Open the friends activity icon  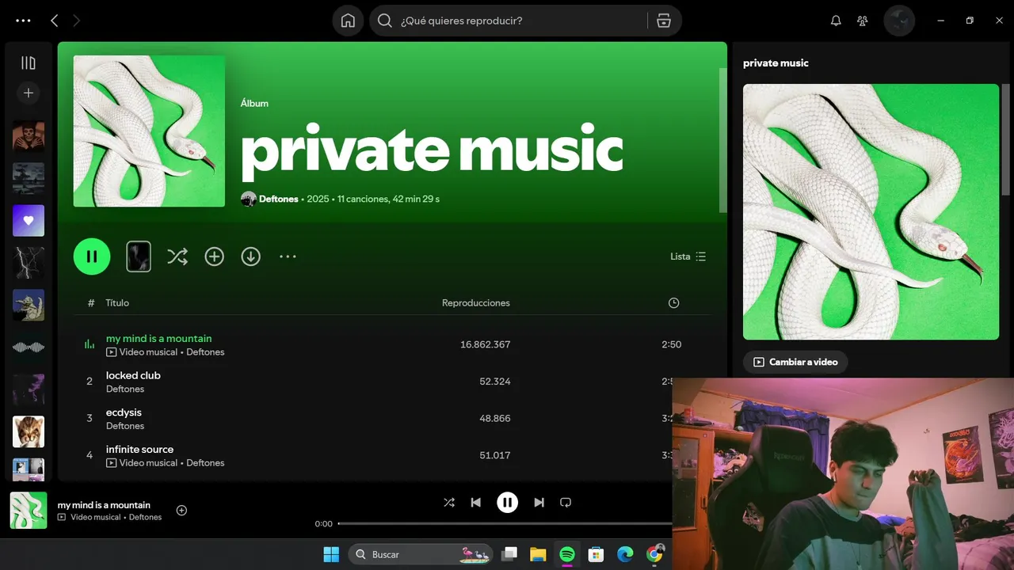863,21
